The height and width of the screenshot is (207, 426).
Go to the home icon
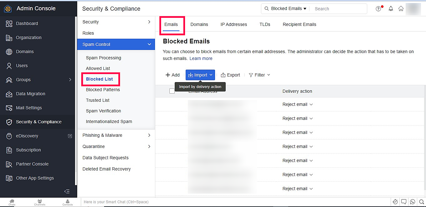click(x=401, y=9)
